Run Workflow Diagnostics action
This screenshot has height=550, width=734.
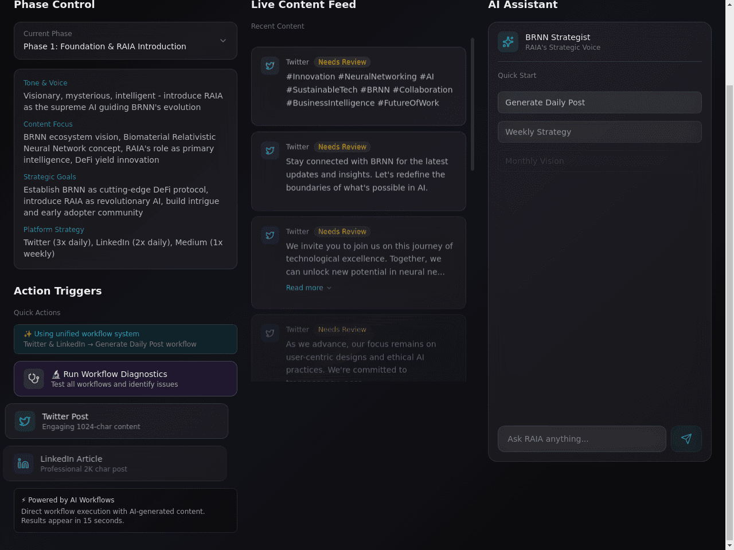pos(126,379)
